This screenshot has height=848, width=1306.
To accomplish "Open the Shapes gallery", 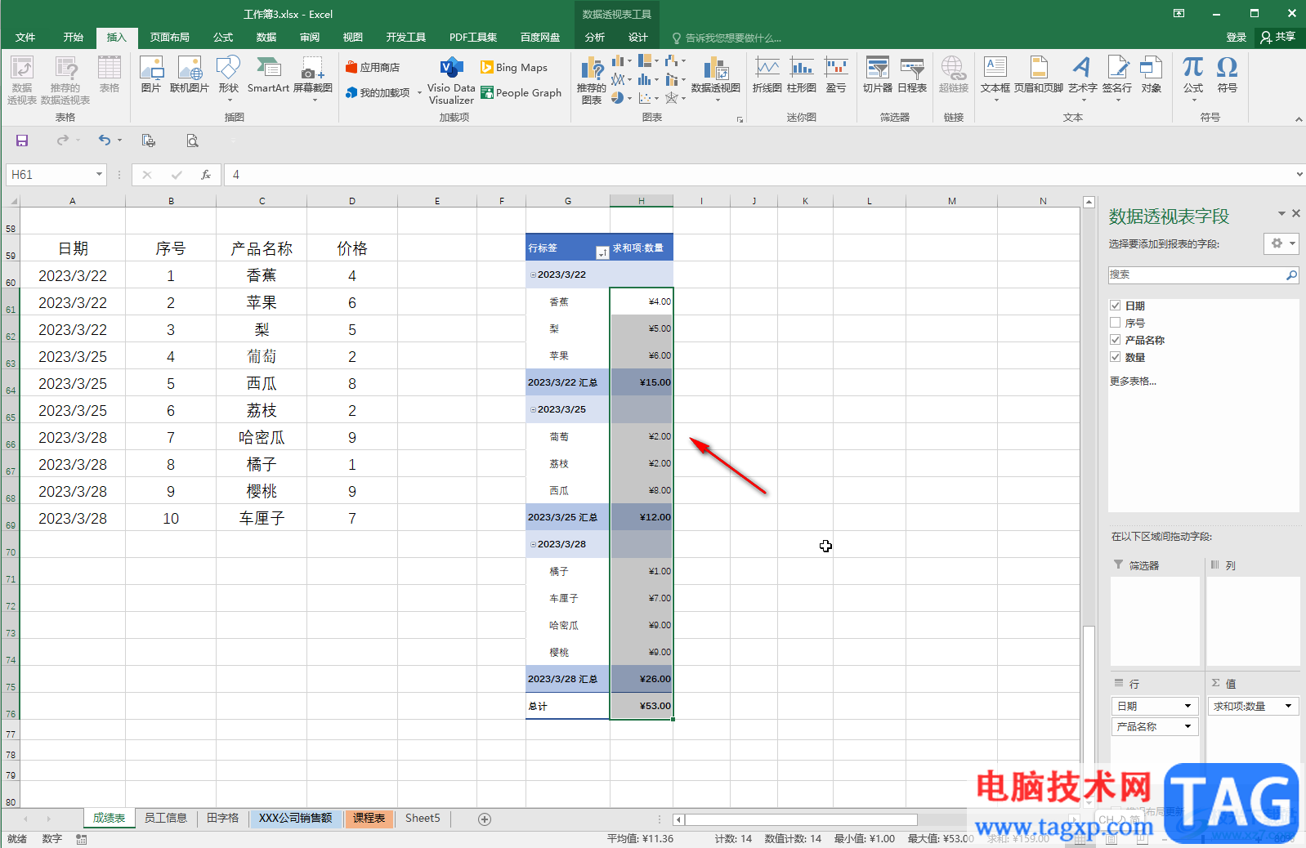I will [229, 78].
